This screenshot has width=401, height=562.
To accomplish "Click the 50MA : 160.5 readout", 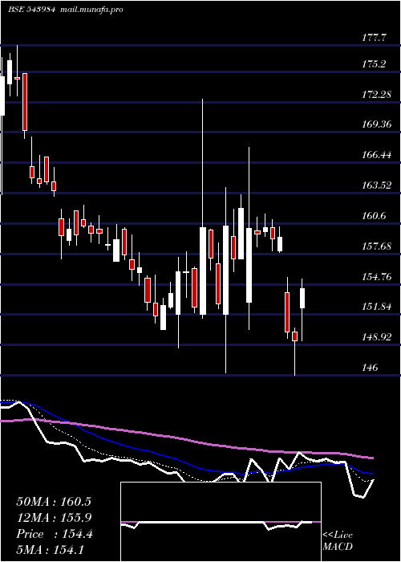I will pyautogui.click(x=54, y=502).
